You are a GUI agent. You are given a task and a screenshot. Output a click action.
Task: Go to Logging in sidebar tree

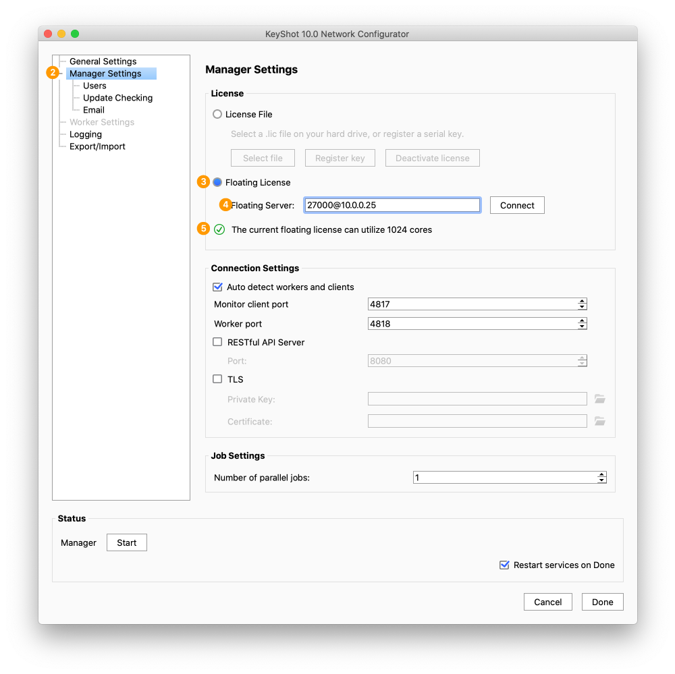click(86, 134)
